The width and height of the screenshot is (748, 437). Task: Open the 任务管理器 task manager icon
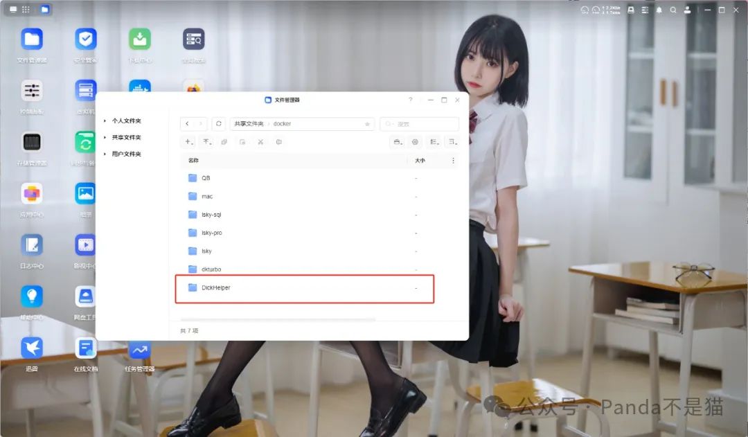click(x=140, y=350)
